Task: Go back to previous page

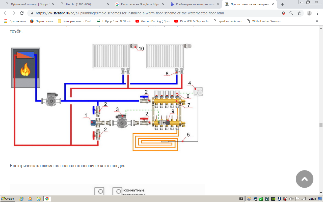Action: pyautogui.click(x=6, y=13)
